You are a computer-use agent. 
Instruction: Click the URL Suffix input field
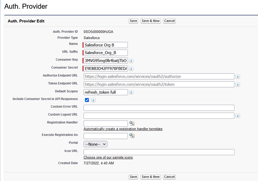tap(106, 53)
